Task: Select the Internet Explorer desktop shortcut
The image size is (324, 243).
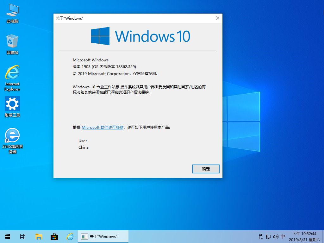Action: pos(12,78)
